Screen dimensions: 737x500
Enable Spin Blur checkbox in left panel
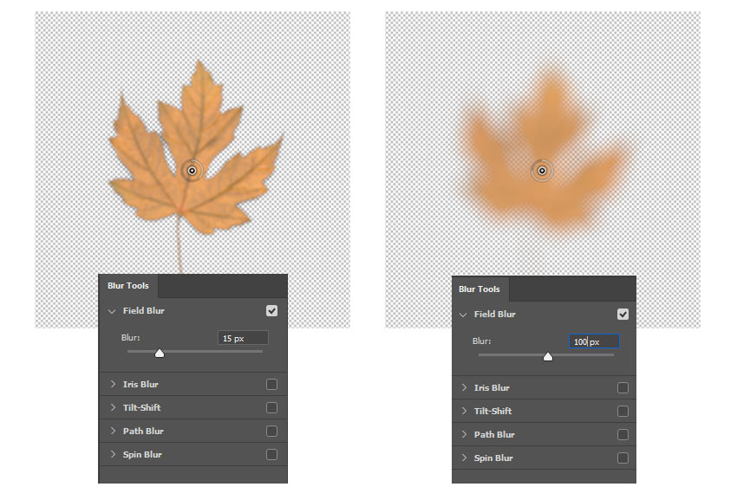tap(271, 454)
